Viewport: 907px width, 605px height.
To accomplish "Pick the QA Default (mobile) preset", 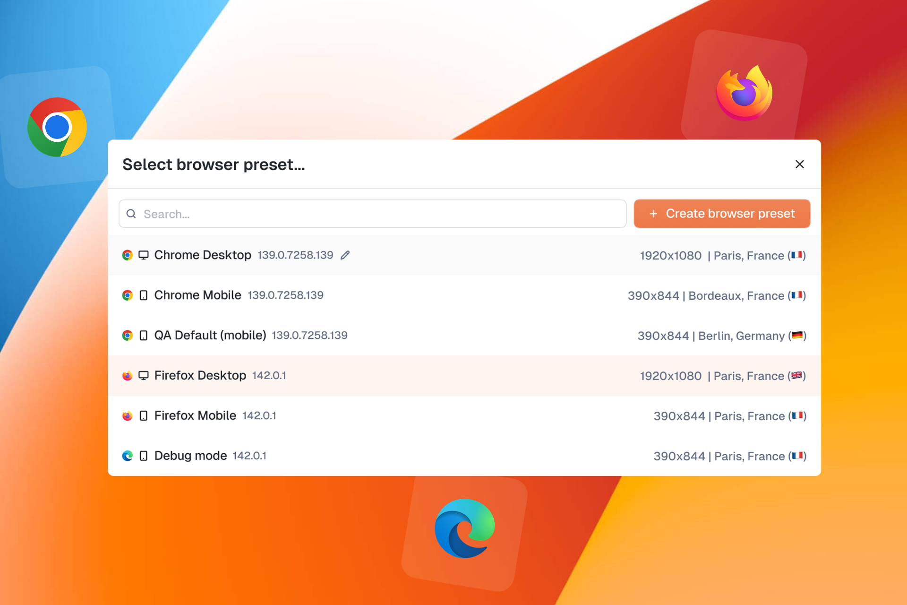I will tap(210, 336).
